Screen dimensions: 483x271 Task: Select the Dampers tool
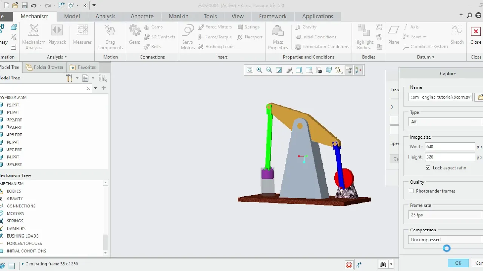250,37
